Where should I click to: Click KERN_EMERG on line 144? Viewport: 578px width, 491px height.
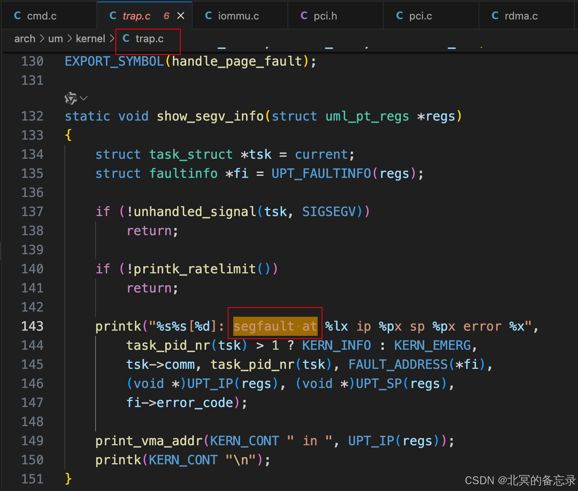pos(432,345)
